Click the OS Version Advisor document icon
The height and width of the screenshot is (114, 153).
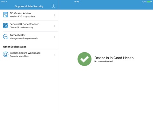[5, 15]
